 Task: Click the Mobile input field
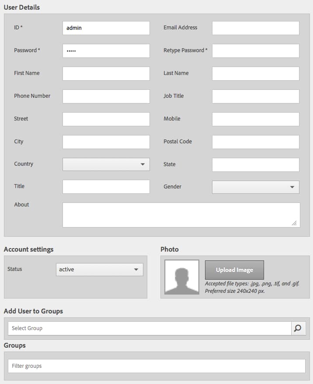256,119
